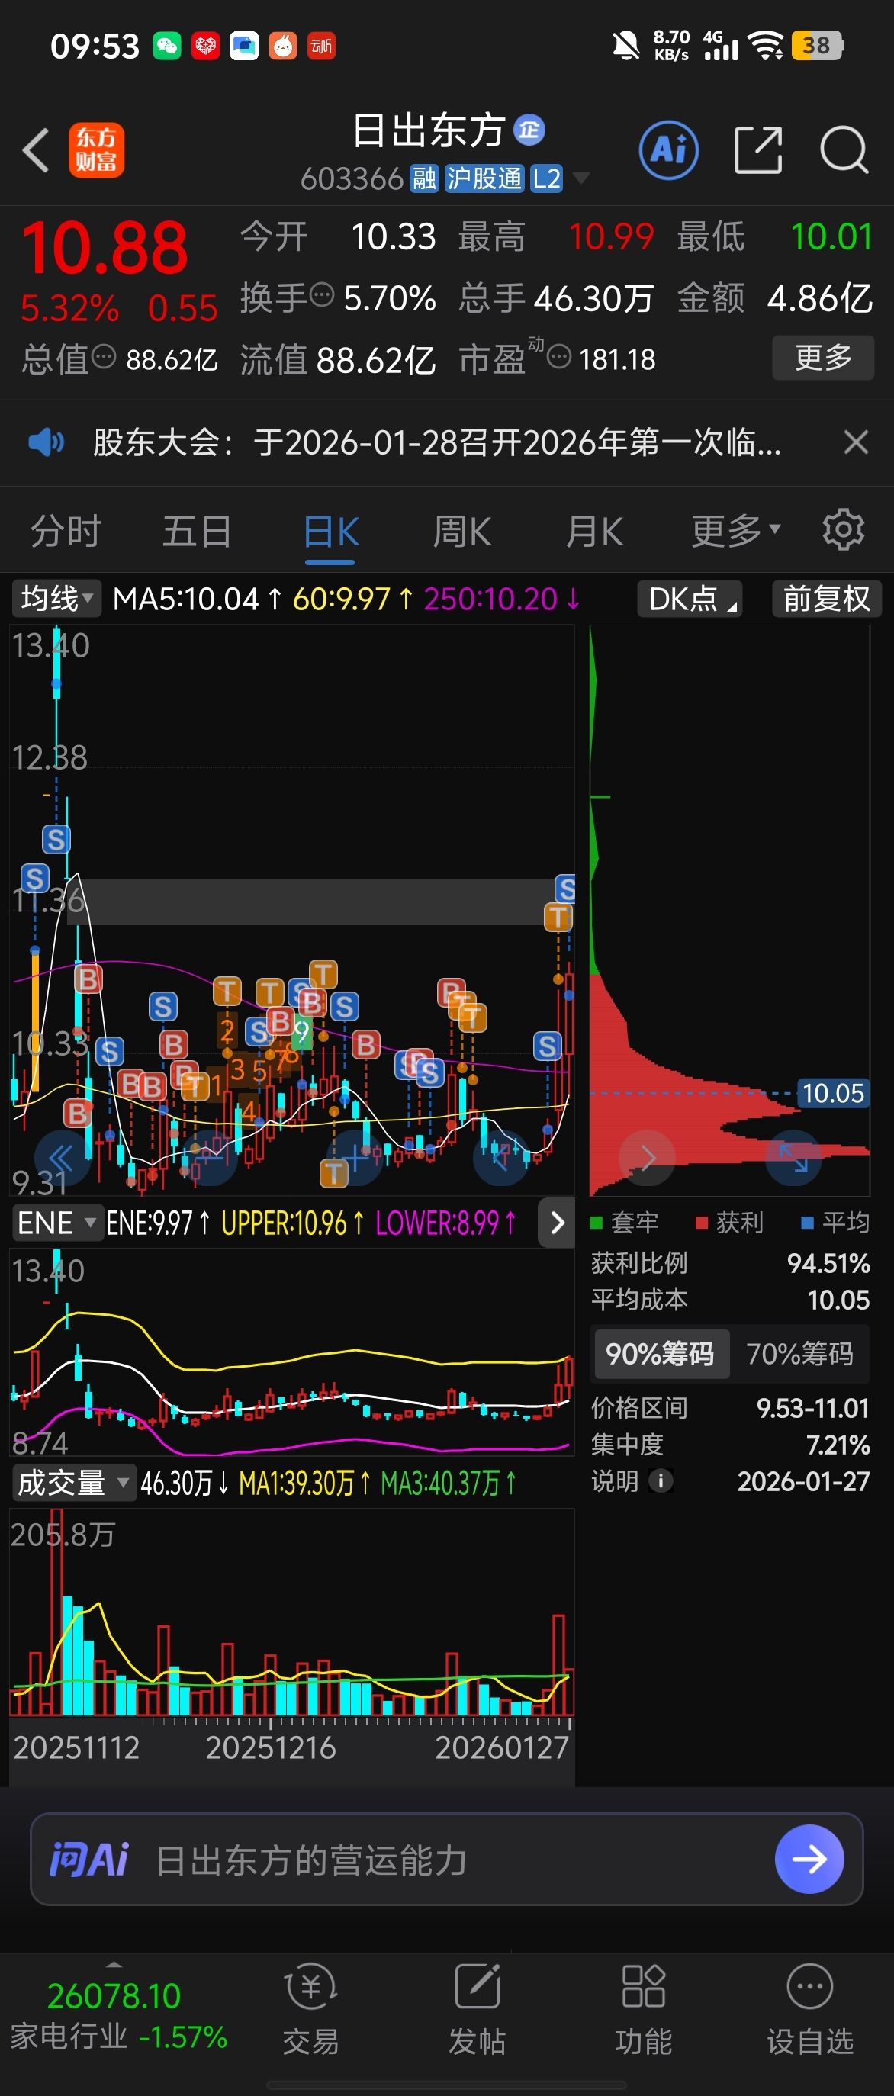Submit the 问Ai query arrow button
Viewport: 894px width, 2096px height.
click(x=809, y=1860)
